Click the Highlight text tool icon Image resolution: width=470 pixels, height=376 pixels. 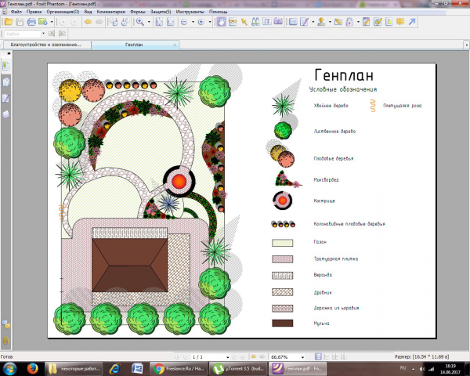click(389, 22)
